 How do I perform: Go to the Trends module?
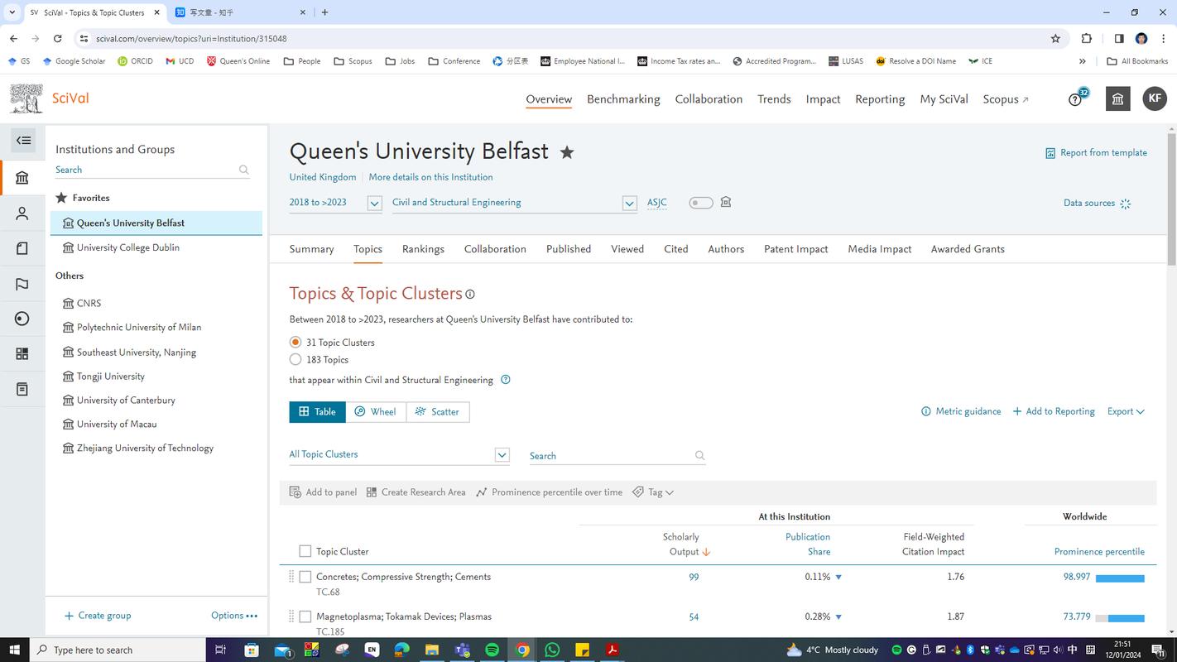click(x=774, y=99)
